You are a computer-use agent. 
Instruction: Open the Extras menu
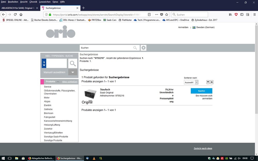click(55, 2)
